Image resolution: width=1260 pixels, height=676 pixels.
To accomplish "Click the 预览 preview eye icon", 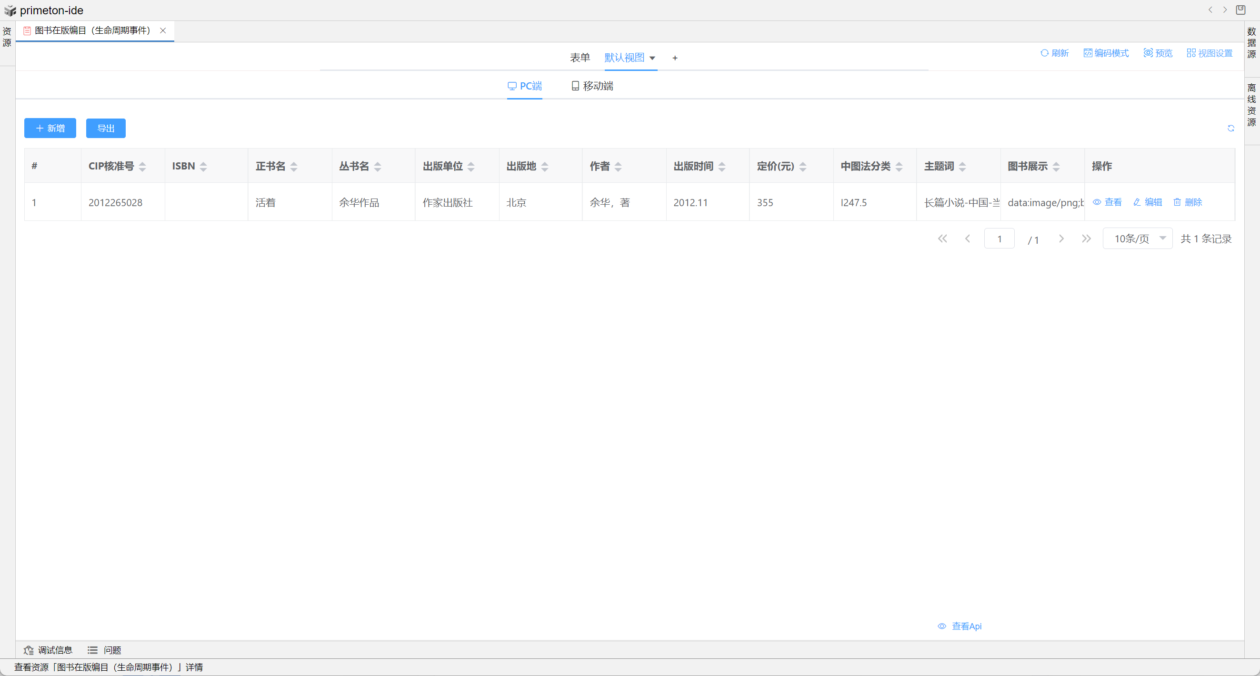I will [1148, 53].
